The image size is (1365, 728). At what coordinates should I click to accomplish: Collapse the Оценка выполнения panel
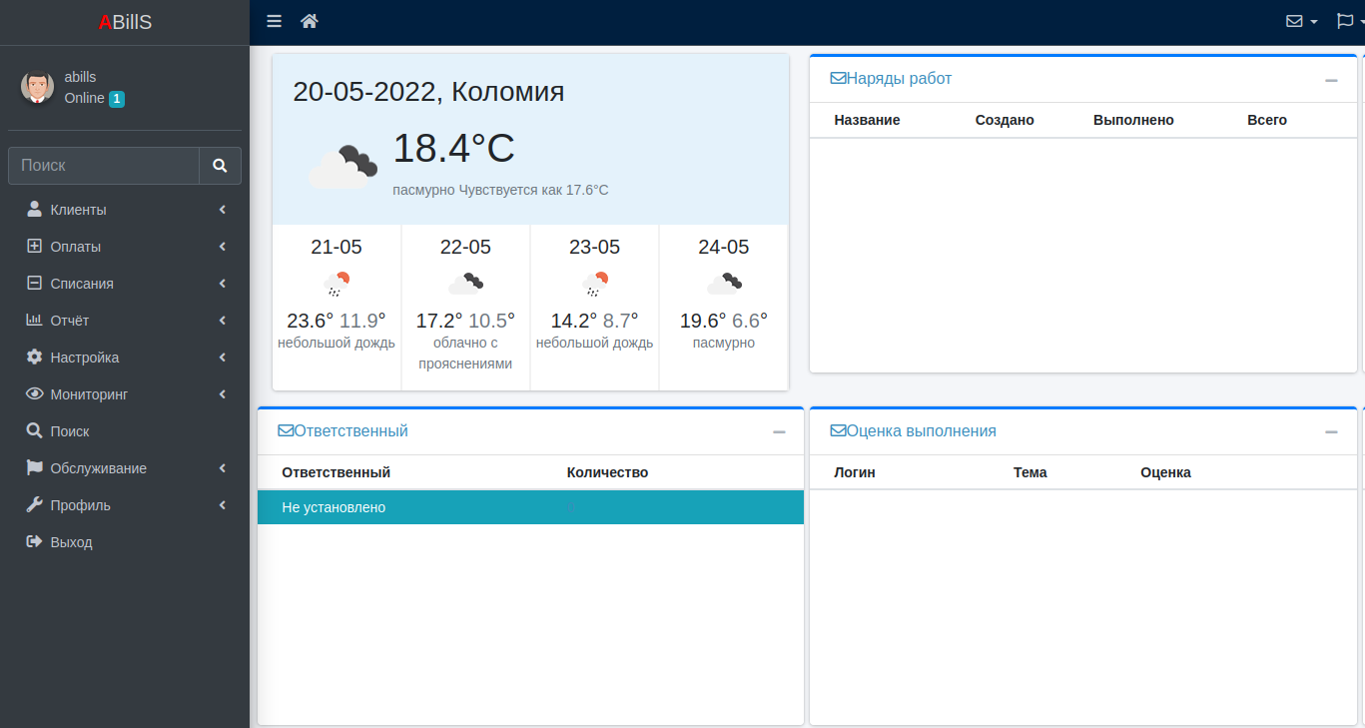[1331, 432]
